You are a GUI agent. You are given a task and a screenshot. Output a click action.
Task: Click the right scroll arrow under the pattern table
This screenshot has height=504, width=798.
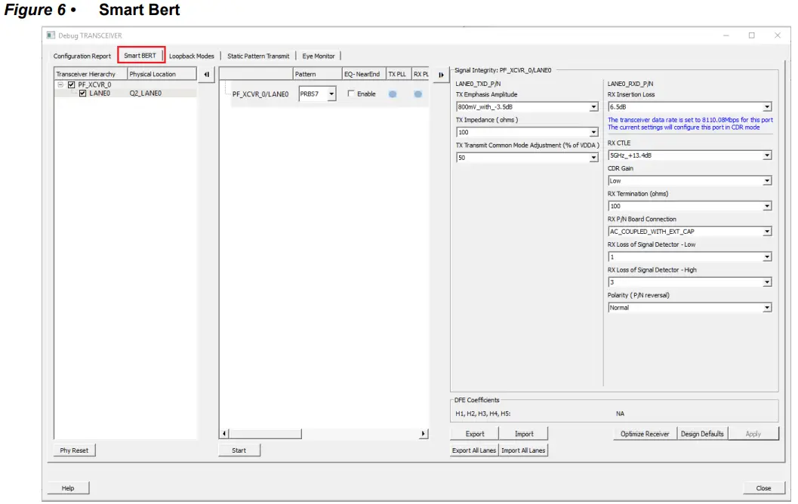tap(423, 432)
